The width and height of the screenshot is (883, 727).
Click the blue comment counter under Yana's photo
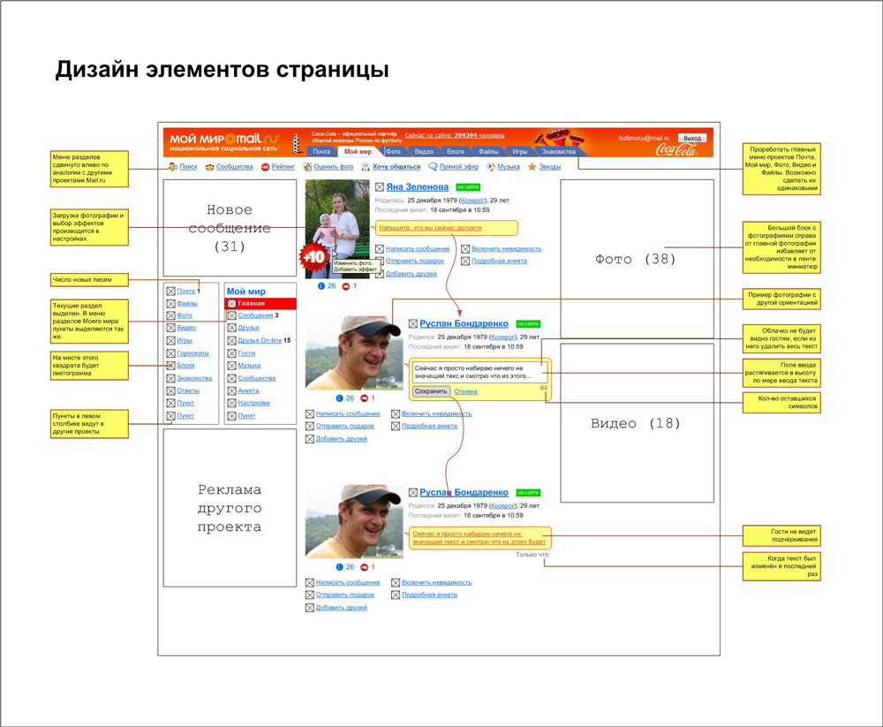[322, 285]
